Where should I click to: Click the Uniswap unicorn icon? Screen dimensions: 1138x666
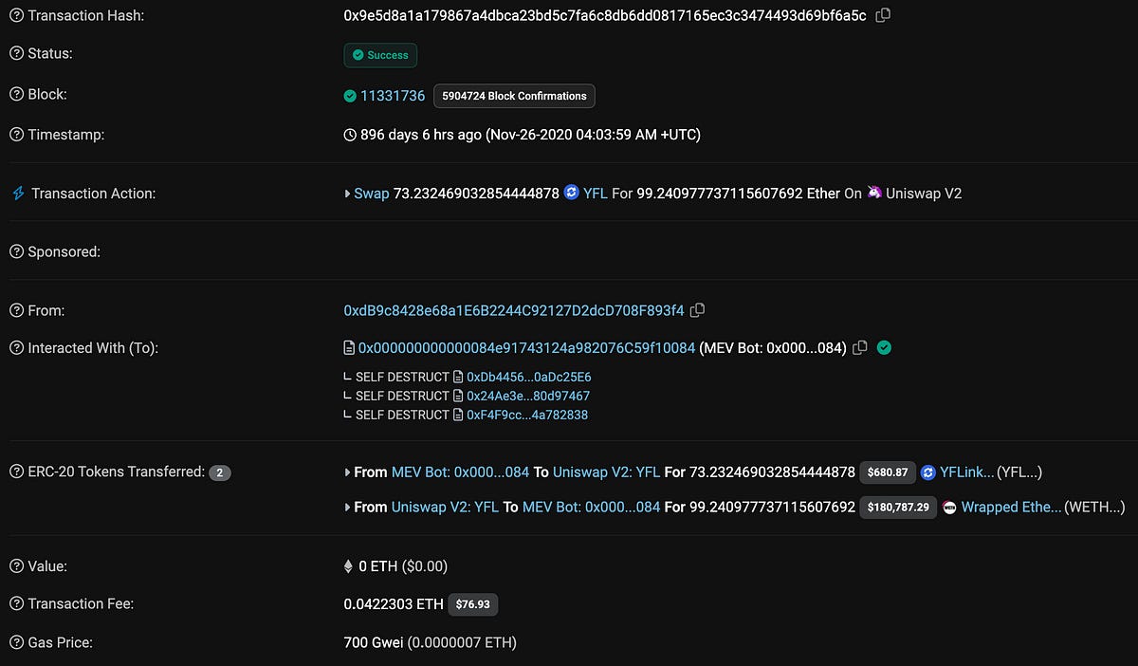point(874,193)
